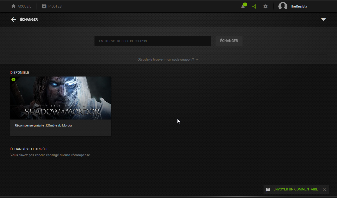Click the green alert badge on the reward
This screenshot has height=198, width=337.
[13, 80]
